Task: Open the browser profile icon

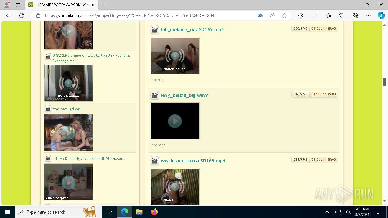Action: tap(6, 5)
